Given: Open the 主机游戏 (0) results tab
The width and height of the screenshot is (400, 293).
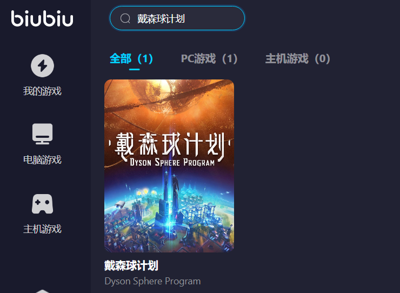Looking at the screenshot, I should tap(298, 59).
